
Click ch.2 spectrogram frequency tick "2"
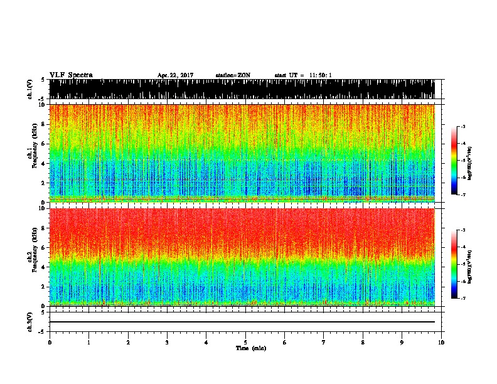[x=43, y=287]
